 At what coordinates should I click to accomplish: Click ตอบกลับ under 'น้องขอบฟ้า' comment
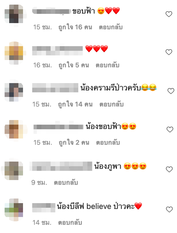click(108, 143)
